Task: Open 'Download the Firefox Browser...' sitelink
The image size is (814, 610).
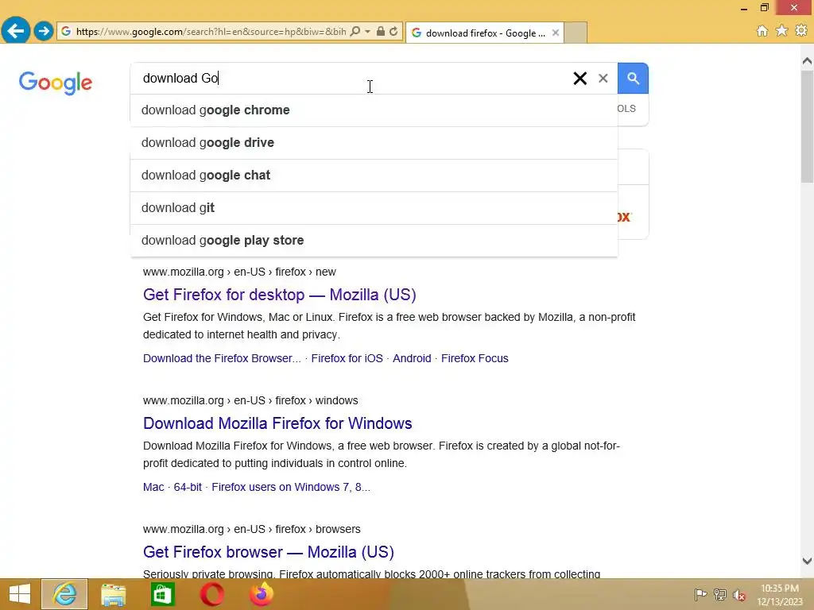Action: pyautogui.click(x=222, y=358)
